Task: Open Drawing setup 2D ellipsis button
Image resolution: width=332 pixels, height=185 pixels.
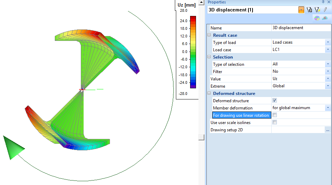Action: [x=327, y=130]
